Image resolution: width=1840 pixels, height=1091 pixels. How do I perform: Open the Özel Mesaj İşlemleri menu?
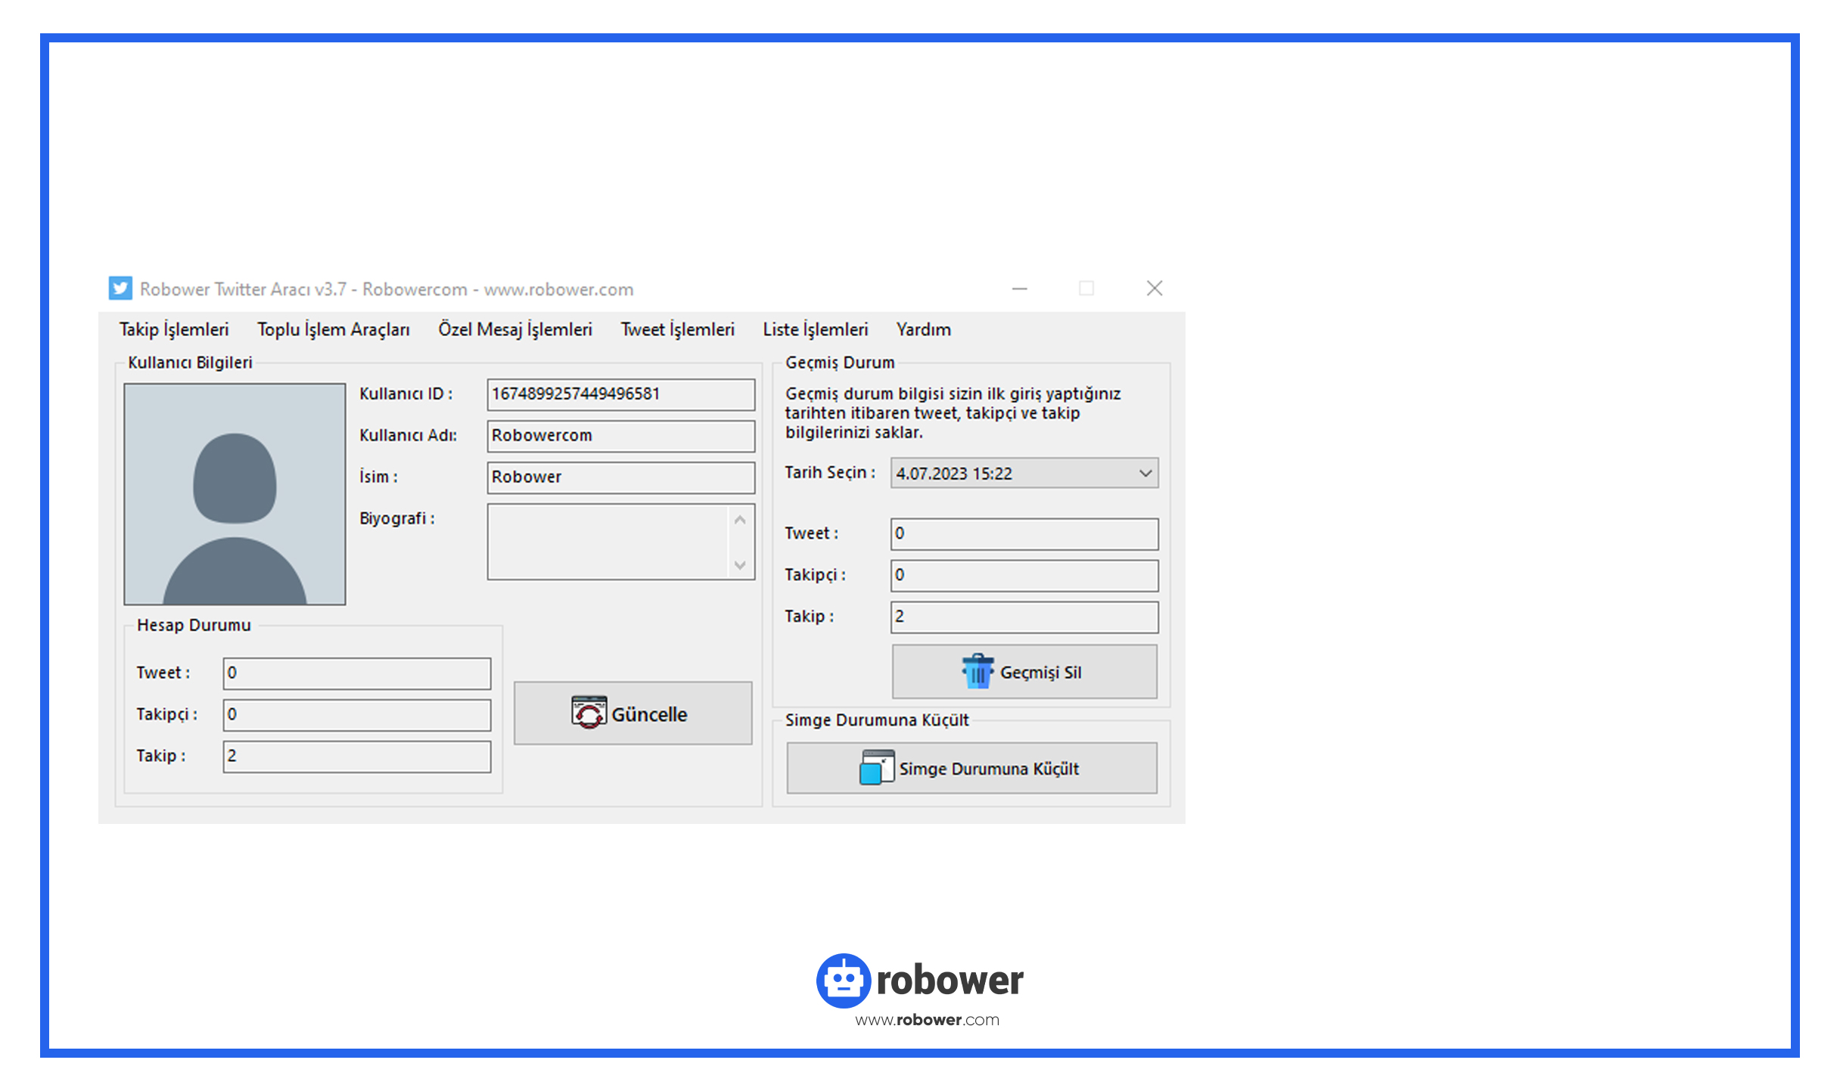point(515,330)
